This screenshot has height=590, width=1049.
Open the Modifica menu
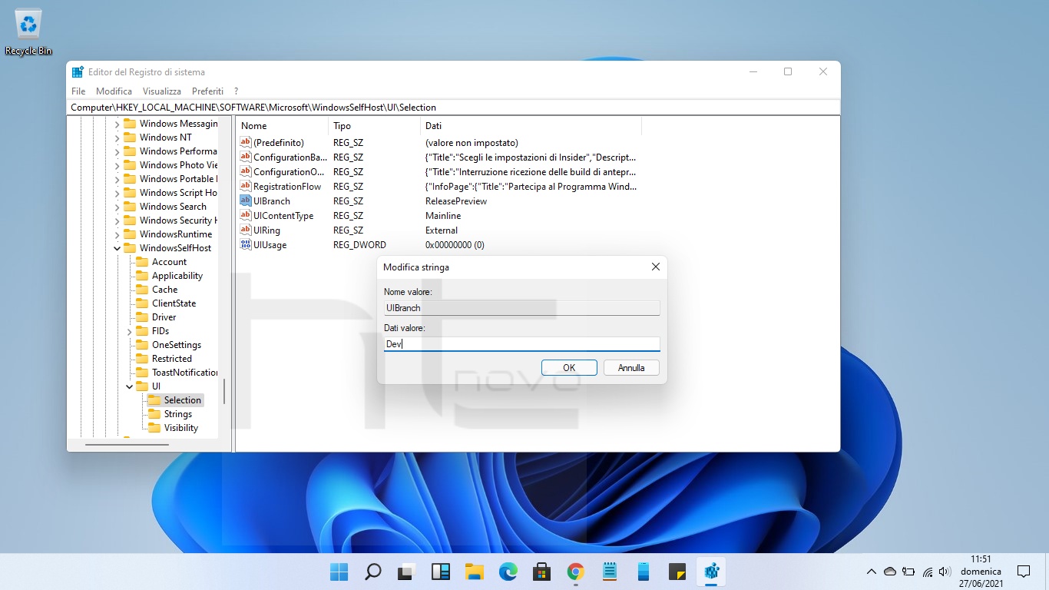[114, 91]
